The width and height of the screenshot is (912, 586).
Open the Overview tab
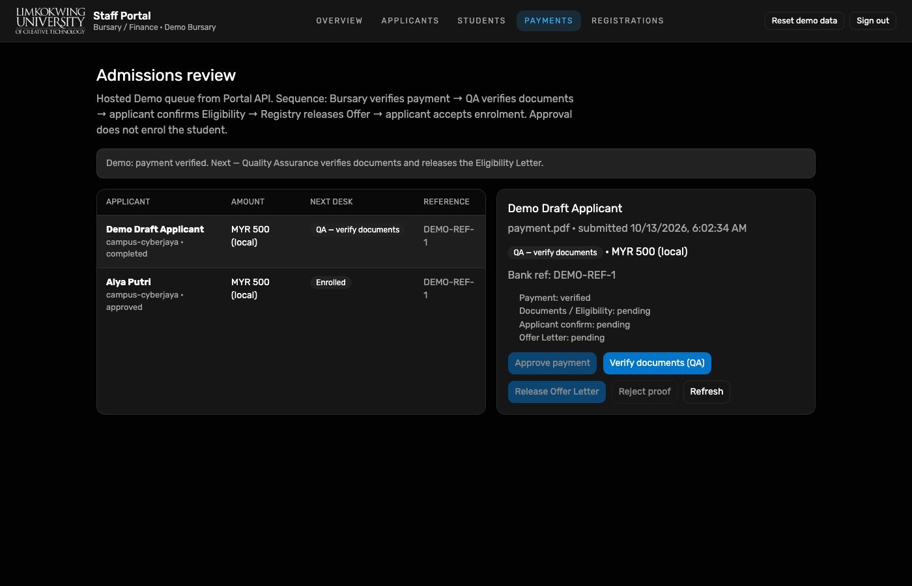click(x=339, y=21)
